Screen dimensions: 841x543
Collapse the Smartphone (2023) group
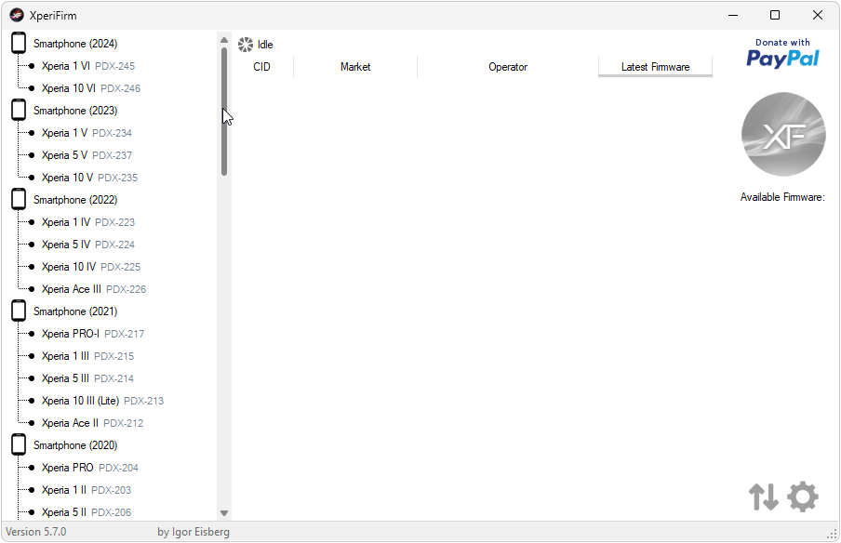pyautogui.click(x=74, y=111)
